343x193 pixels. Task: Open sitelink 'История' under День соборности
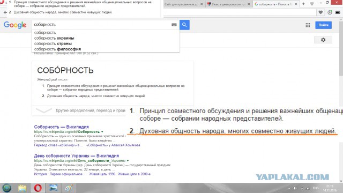coord(40,174)
